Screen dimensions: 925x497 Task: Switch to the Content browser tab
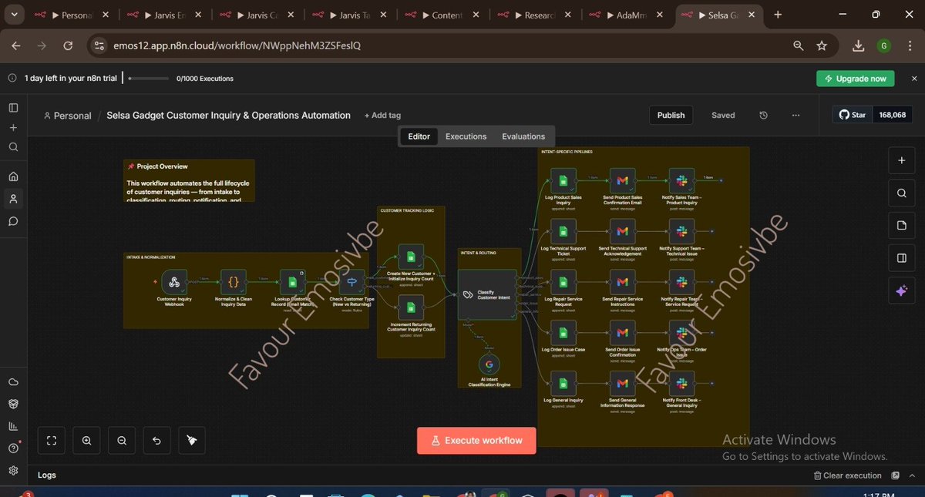[443, 15]
